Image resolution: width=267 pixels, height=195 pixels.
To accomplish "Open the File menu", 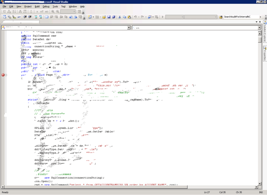I will pyautogui.click(x=4, y=6).
